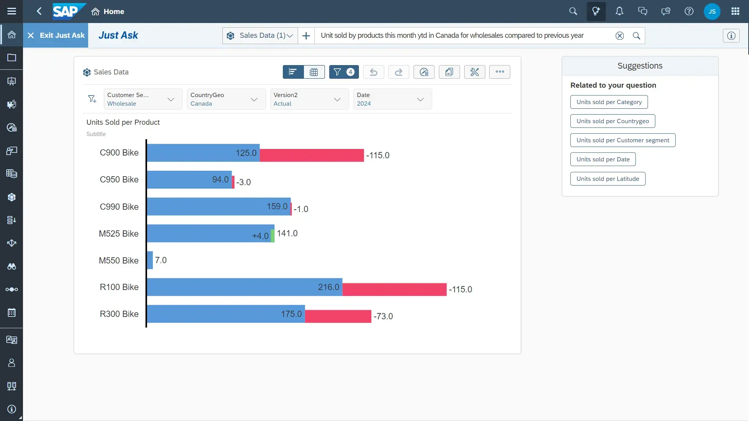Click the Exit Just Ask button
This screenshot has height=421, width=749.
(56, 35)
